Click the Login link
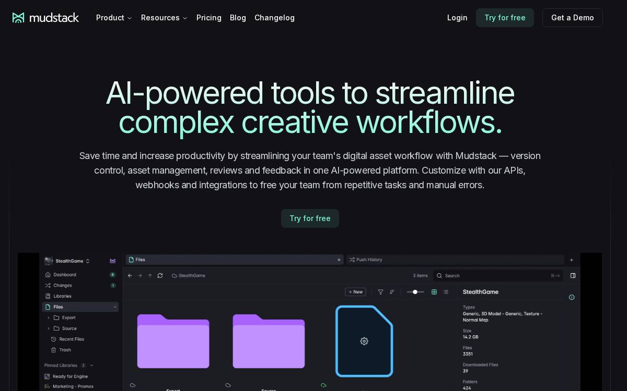The image size is (627, 391). click(x=457, y=18)
